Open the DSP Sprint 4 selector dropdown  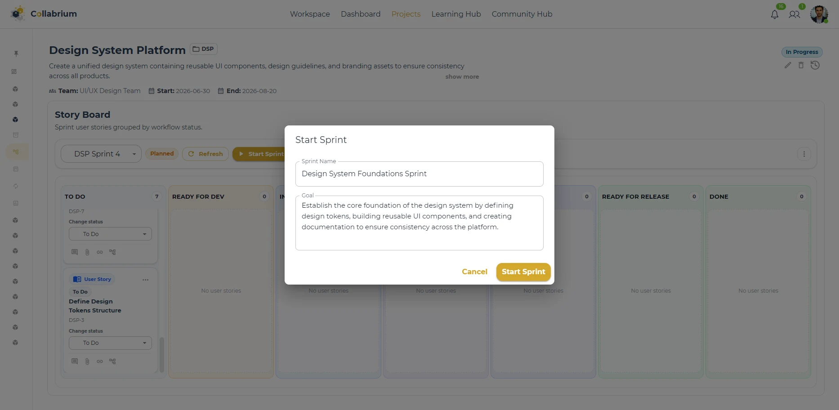coord(101,154)
